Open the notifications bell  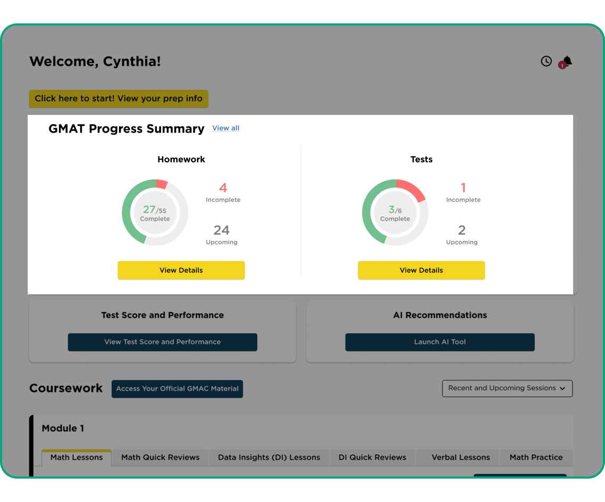pyautogui.click(x=567, y=62)
